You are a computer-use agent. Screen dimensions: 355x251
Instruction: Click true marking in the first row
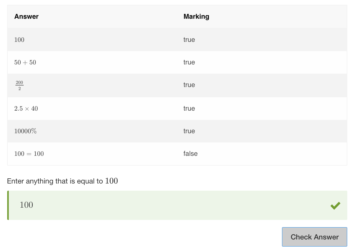coord(189,40)
